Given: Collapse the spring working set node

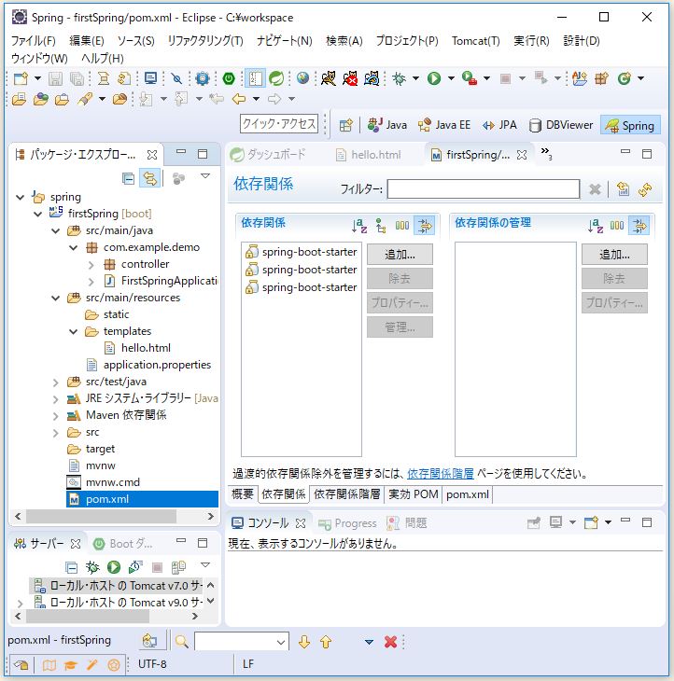Looking at the screenshot, I should (20, 197).
